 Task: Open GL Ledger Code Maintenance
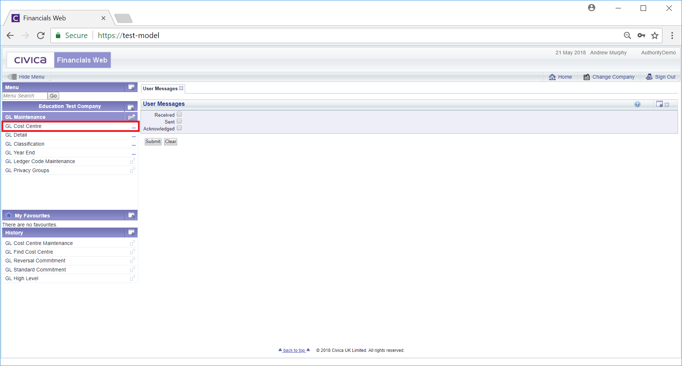pos(40,161)
